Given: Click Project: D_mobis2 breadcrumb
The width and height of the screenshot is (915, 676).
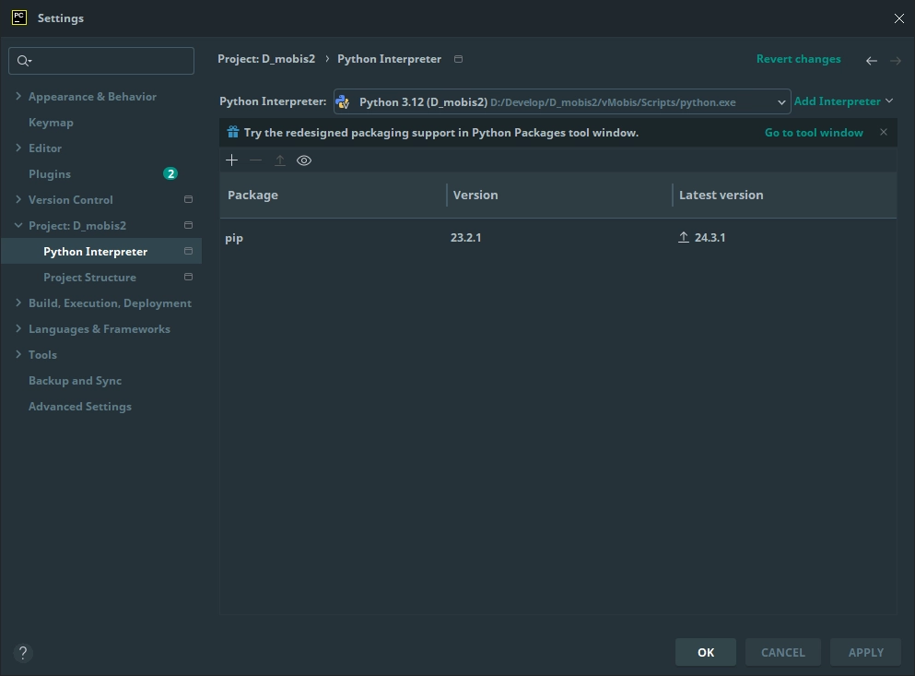Looking at the screenshot, I should (x=266, y=59).
